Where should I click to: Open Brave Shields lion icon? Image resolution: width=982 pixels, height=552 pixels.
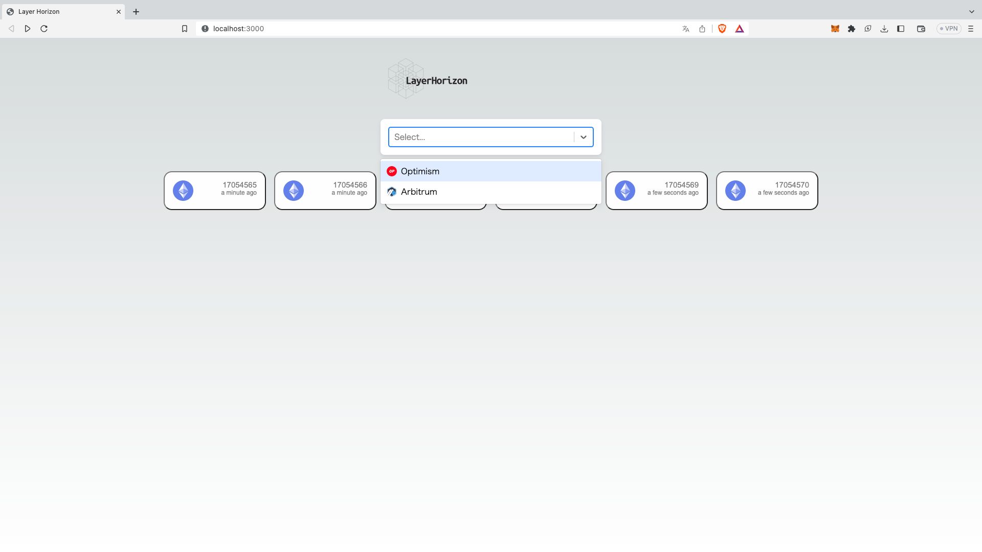tap(722, 29)
